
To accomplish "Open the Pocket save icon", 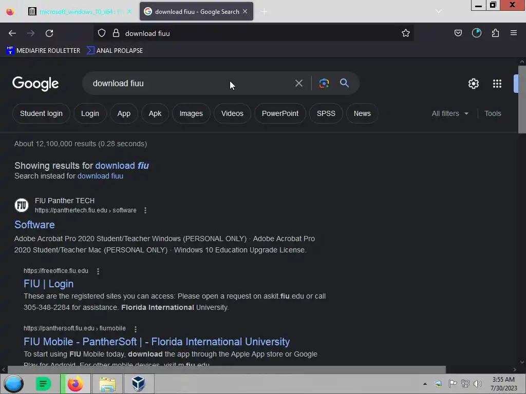I will click(x=458, y=33).
